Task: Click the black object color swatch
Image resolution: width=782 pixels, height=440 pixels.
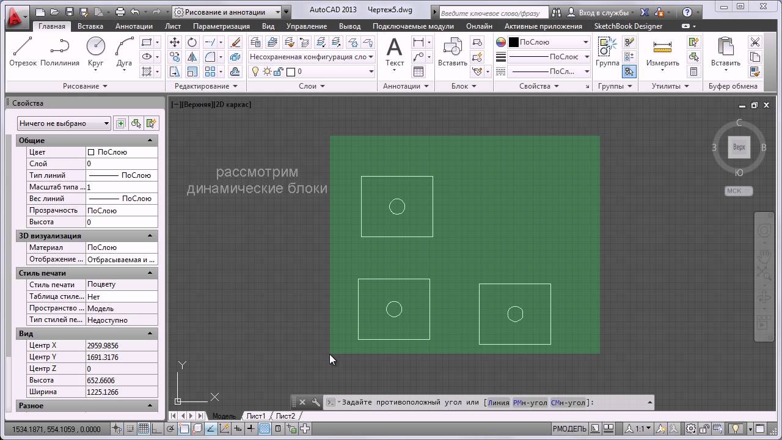Action: (x=514, y=42)
